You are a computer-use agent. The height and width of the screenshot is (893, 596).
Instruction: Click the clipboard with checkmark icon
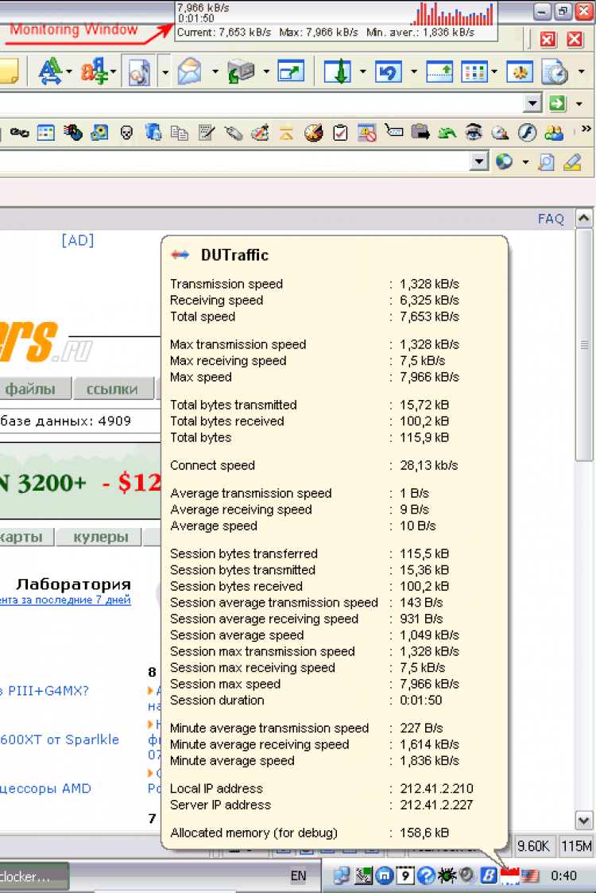(x=340, y=134)
